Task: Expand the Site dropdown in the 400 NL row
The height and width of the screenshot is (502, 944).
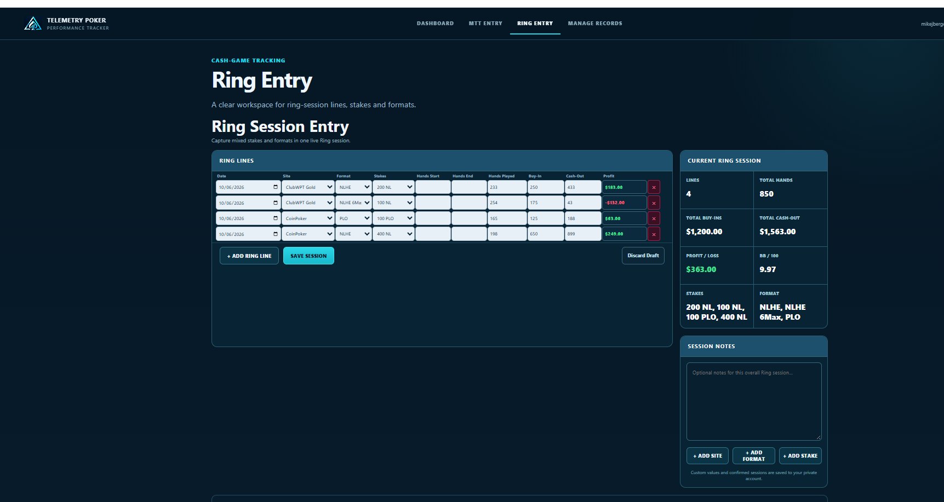Action: [308, 234]
